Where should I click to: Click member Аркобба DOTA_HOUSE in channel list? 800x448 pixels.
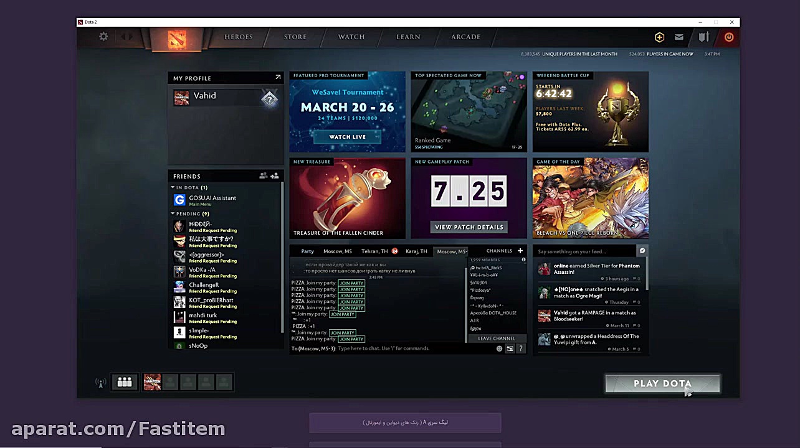[x=493, y=313]
